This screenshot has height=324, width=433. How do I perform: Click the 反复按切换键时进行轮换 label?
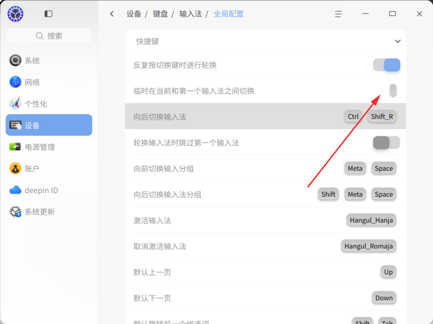click(x=175, y=65)
